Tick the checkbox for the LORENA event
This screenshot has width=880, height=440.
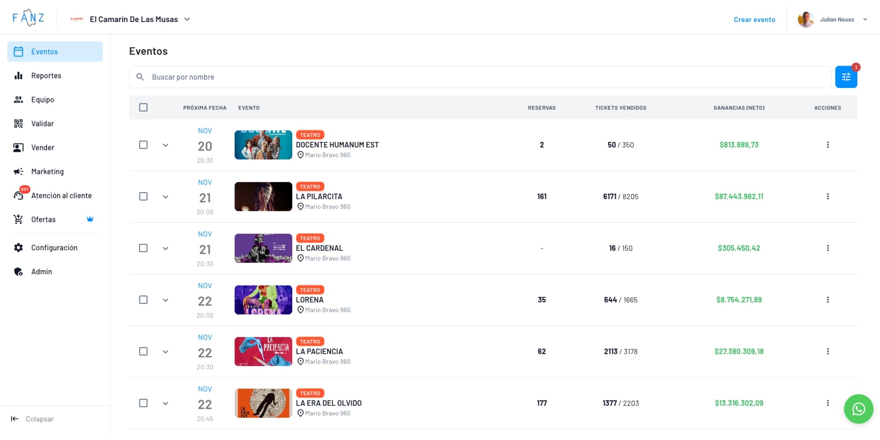[x=143, y=300]
